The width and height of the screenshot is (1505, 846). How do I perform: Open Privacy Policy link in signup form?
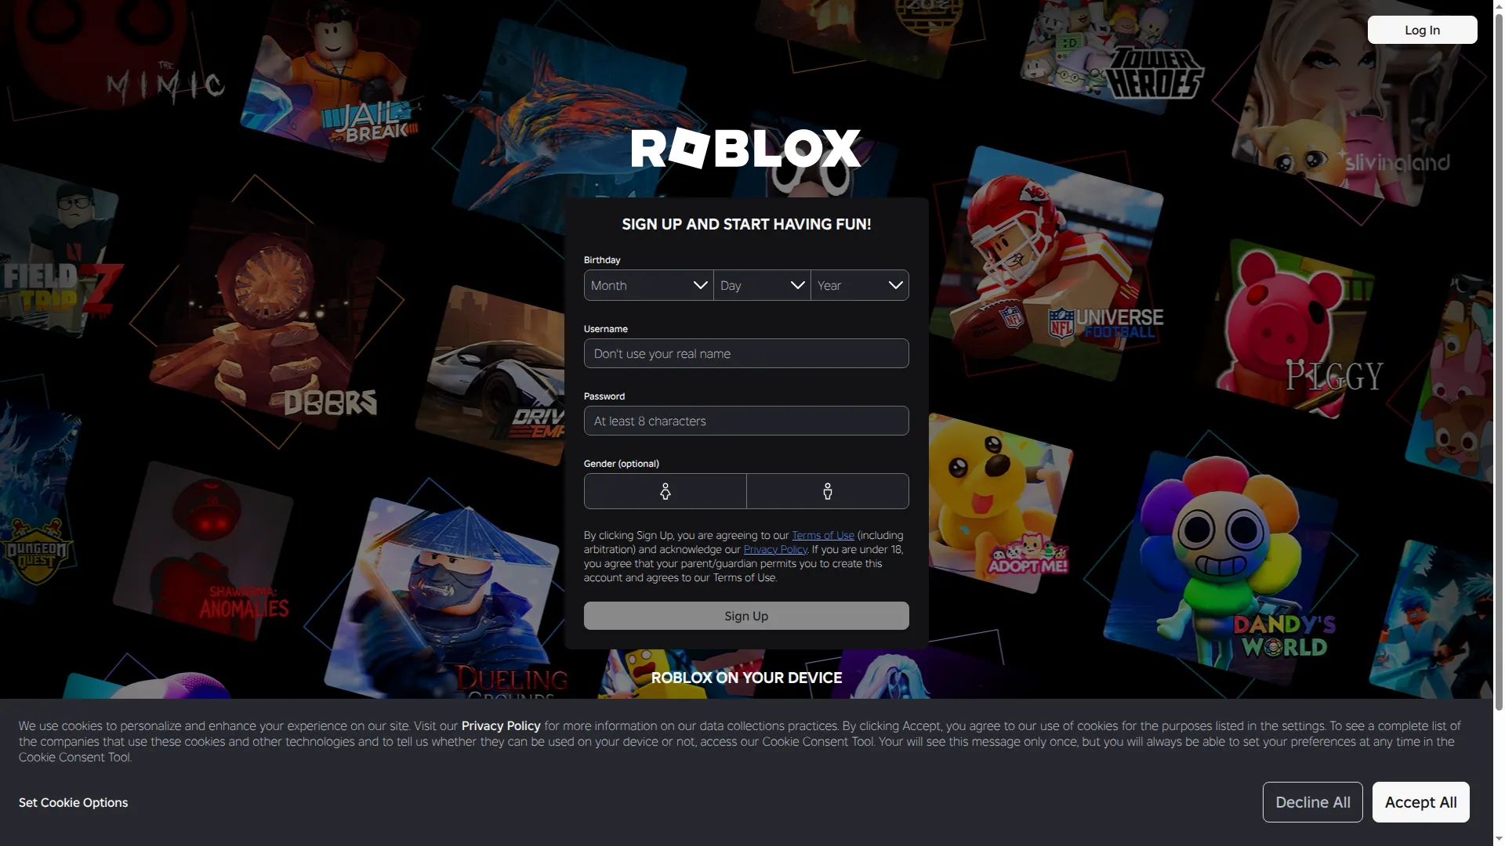(775, 549)
